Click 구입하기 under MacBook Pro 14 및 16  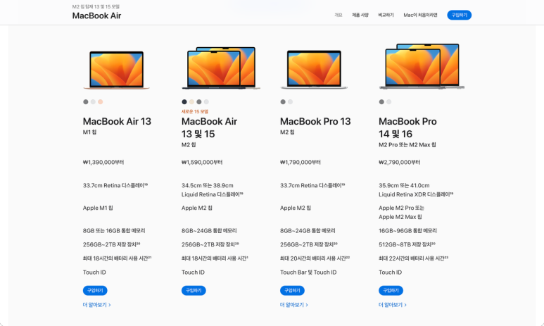[x=391, y=290]
